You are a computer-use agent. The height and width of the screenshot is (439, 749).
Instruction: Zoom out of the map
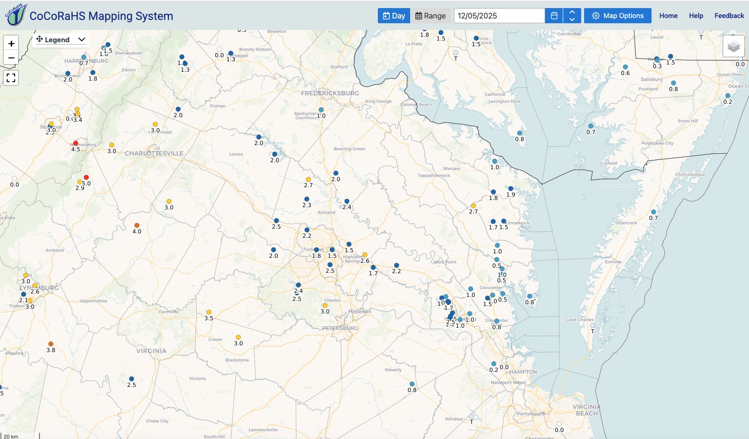[11, 58]
